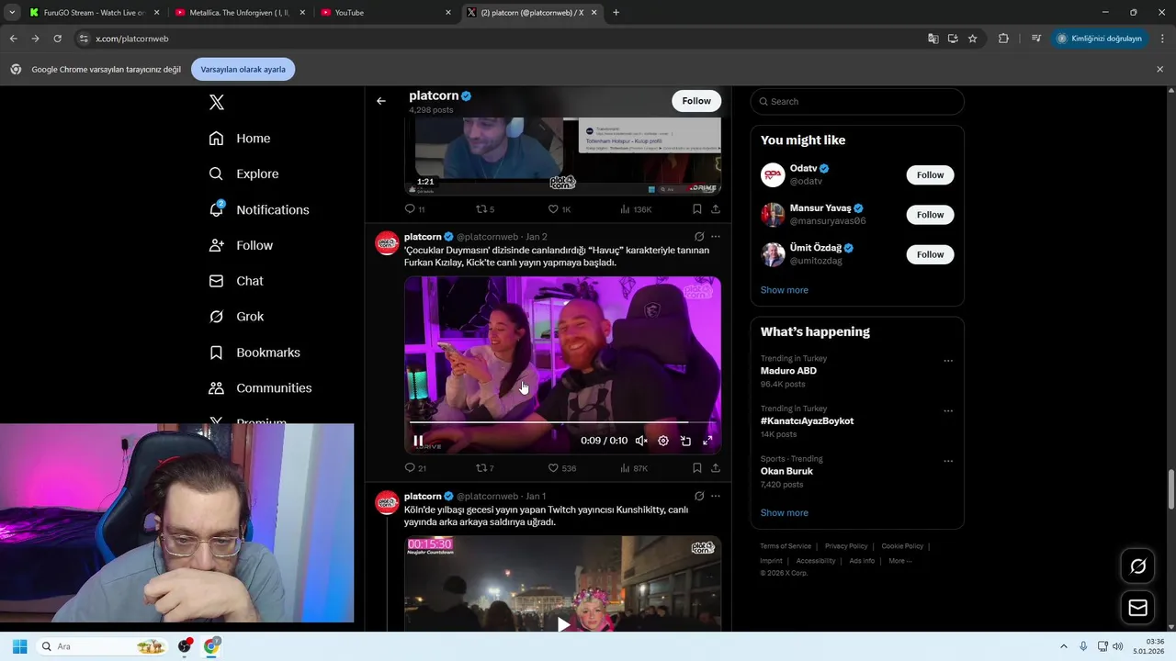Follow platcorn from the profile header
The height and width of the screenshot is (661, 1176).
[x=696, y=101]
